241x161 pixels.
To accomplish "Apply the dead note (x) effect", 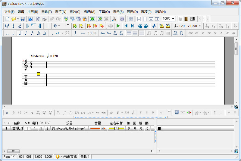I will (7, 113).
